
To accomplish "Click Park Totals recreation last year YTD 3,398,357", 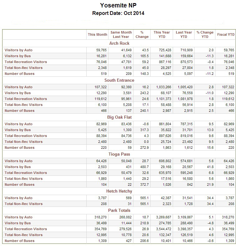I will point(185,229).
